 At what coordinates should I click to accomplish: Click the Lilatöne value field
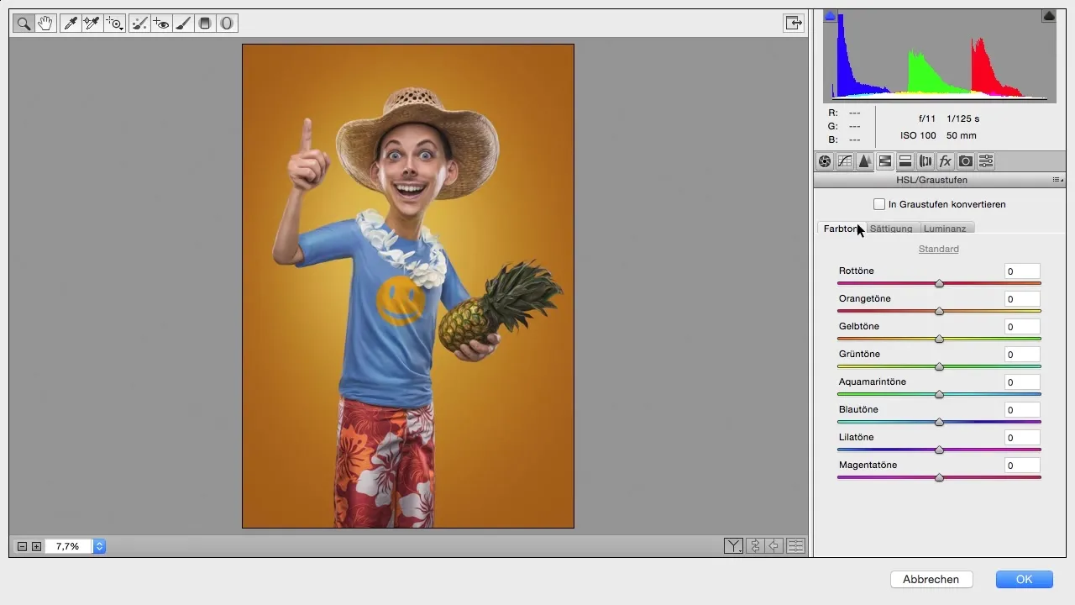click(1022, 438)
